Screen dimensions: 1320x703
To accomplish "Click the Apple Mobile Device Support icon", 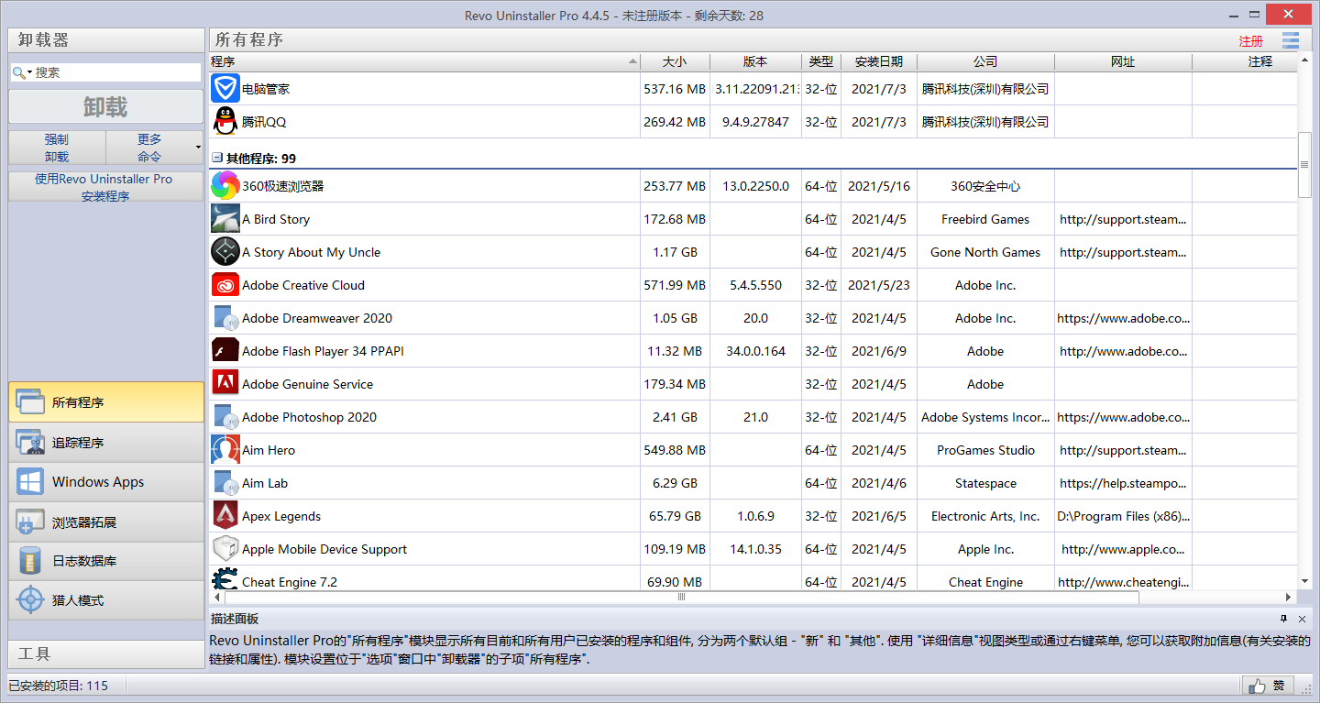I will pos(225,549).
